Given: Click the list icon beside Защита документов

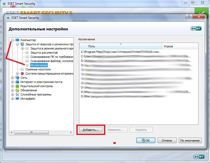Looking at the screenshot, I should (x=27, y=53).
